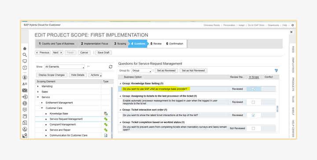Click the questions list vertical scrollbar handle
This screenshot has height=160, width=317.
click(x=277, y=109)
